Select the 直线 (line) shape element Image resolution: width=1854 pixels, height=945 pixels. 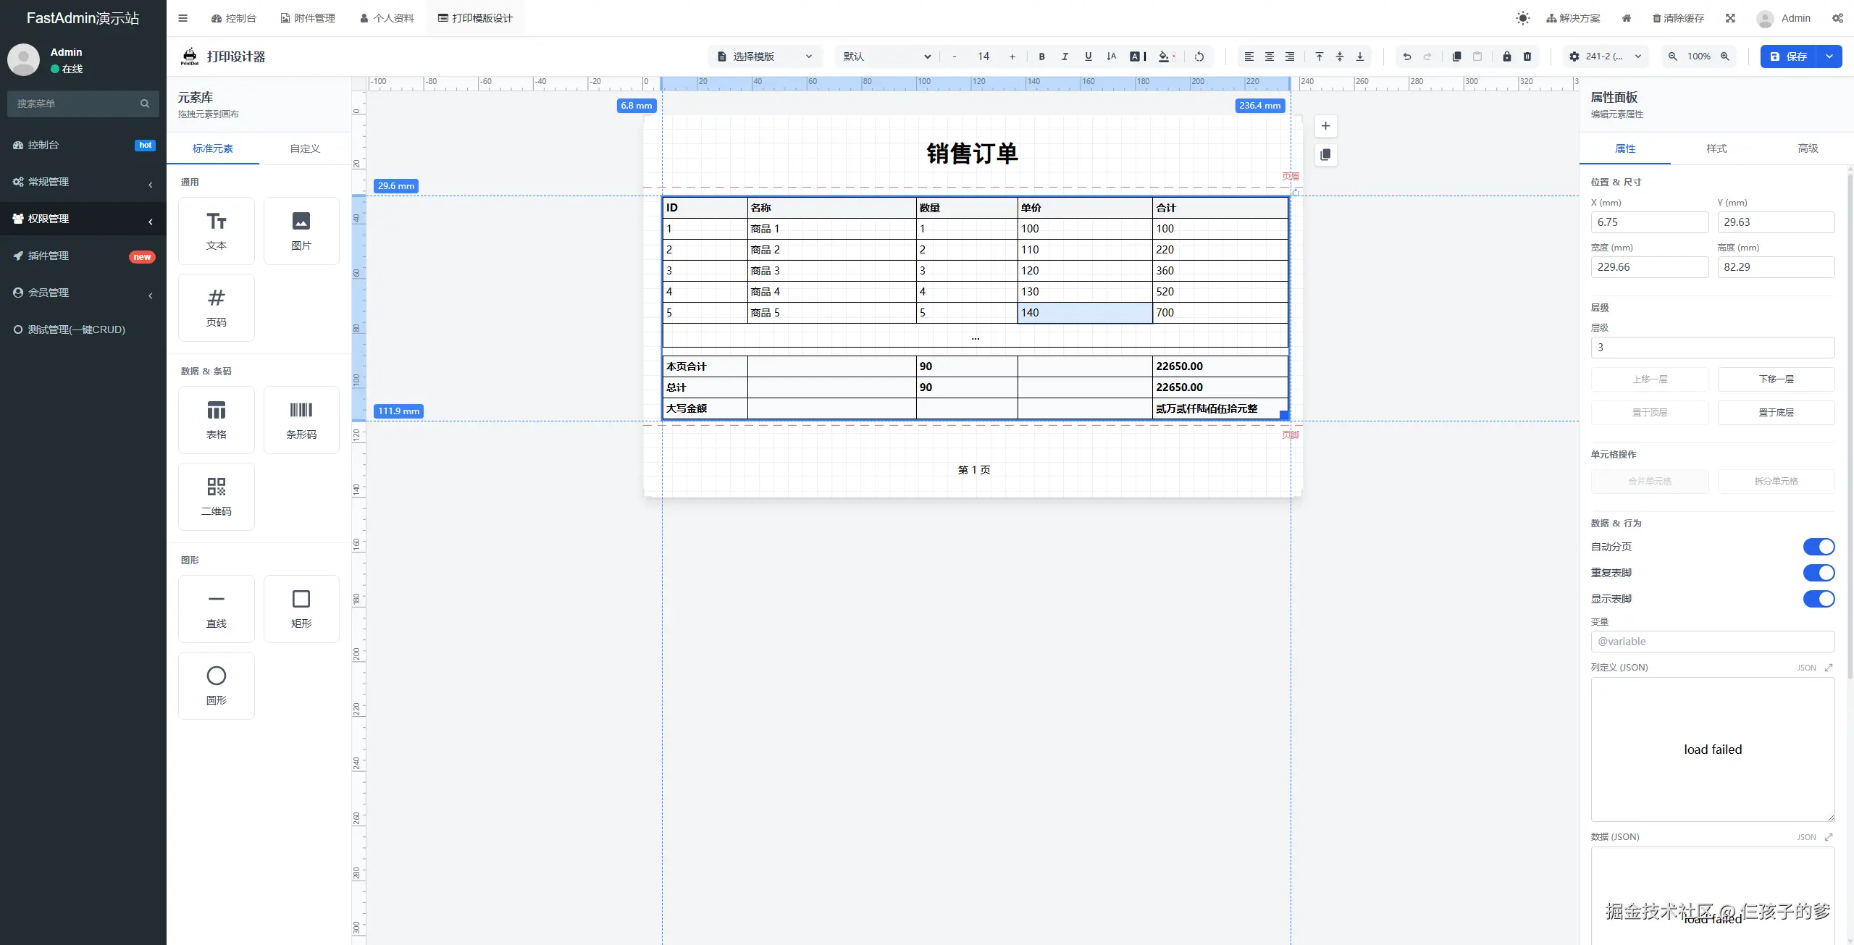point(216,608)
